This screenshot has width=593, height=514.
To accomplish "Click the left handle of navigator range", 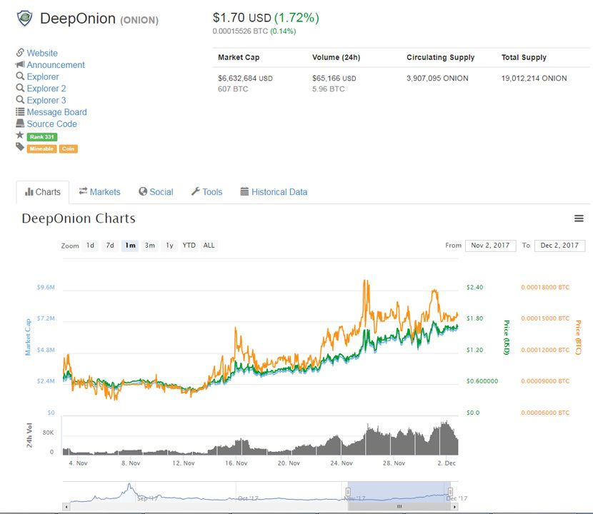I will (348, 491).
